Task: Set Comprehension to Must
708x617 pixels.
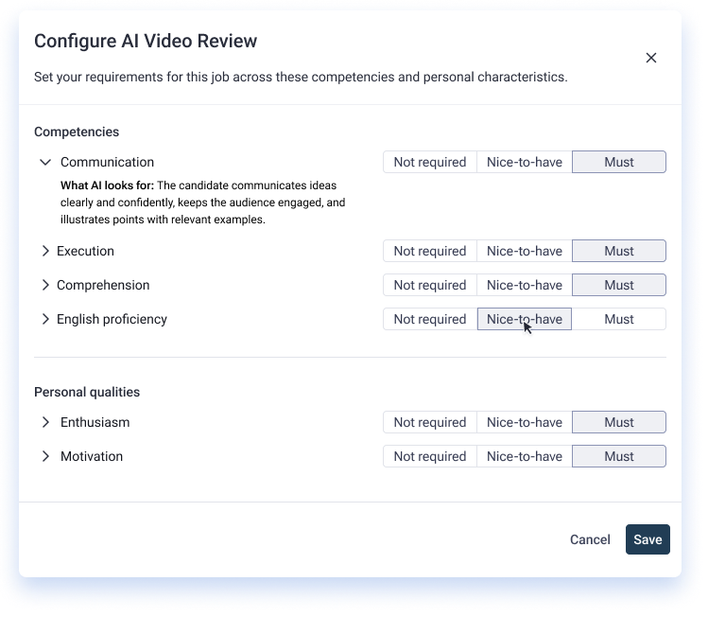Action: click(x=619, y=285)
